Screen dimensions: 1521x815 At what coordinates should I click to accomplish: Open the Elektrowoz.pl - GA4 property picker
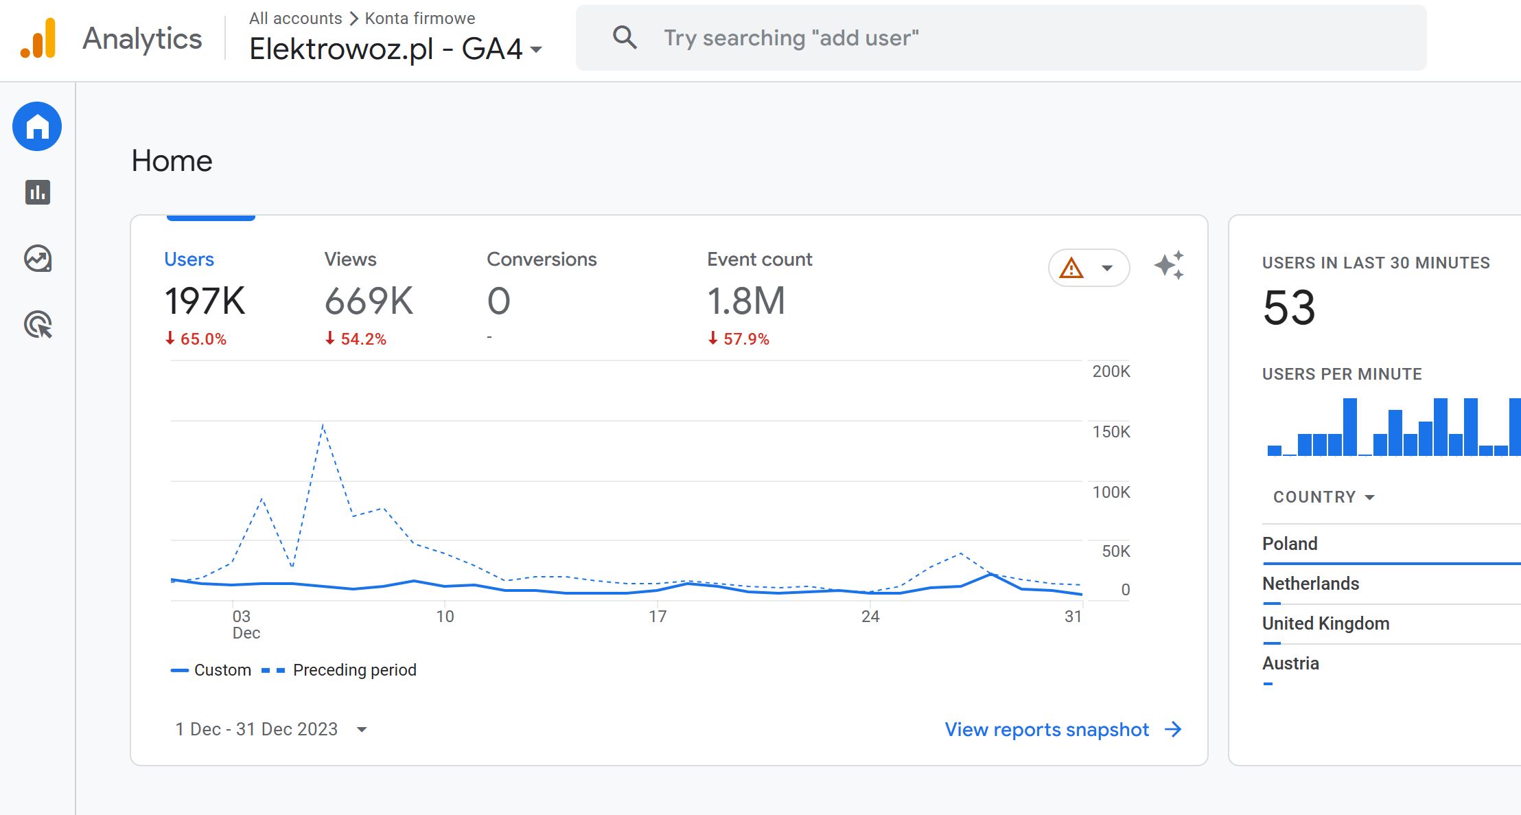395,49
